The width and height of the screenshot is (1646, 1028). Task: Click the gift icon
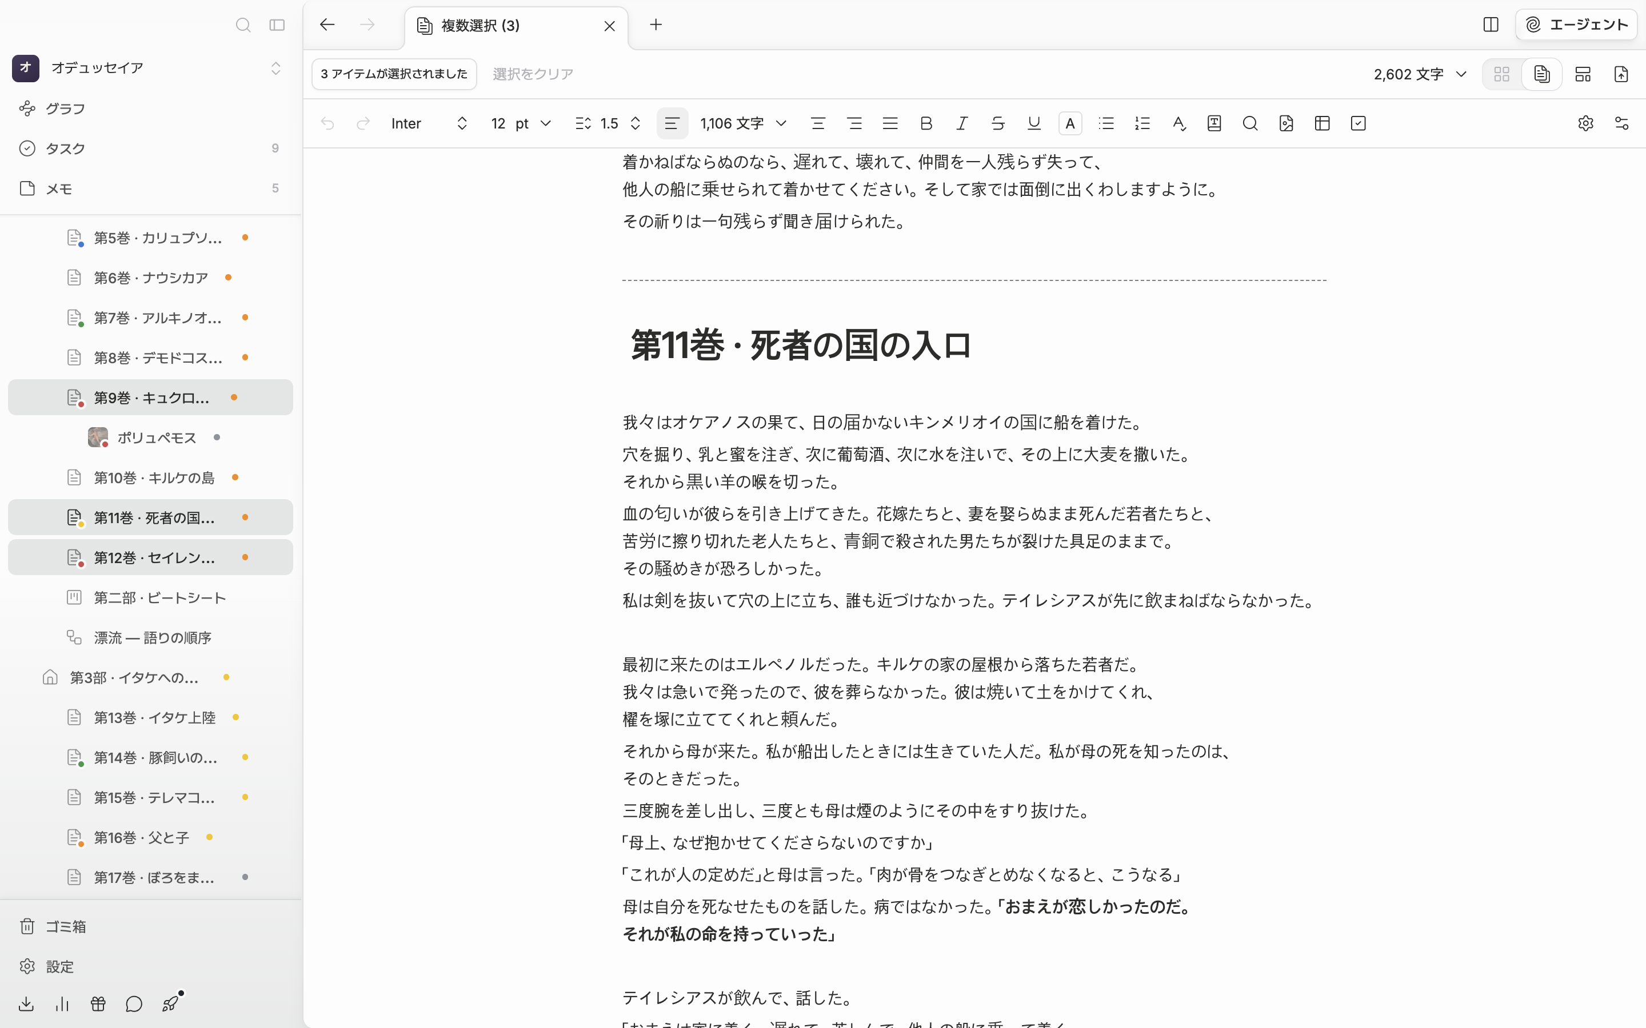point(98,1003)
